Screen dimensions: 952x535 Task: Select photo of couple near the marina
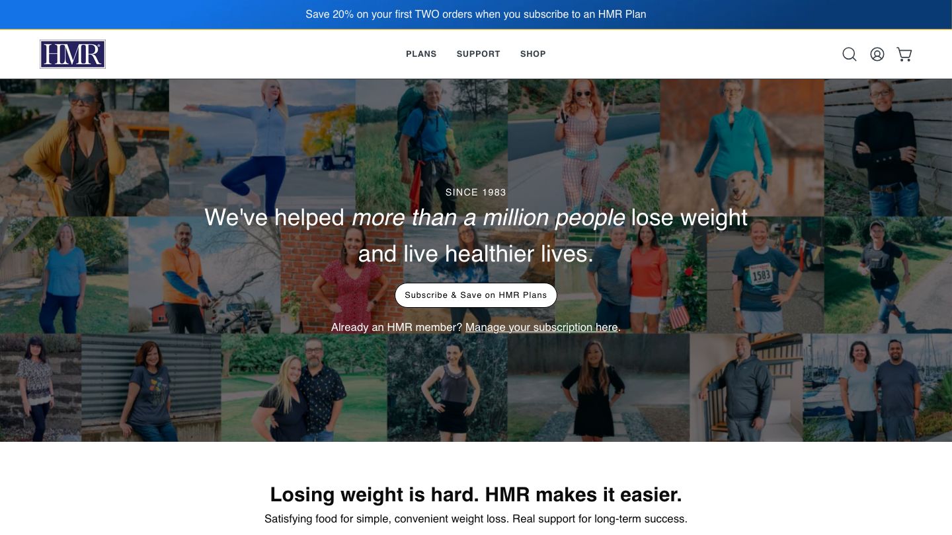coord(877,388)
